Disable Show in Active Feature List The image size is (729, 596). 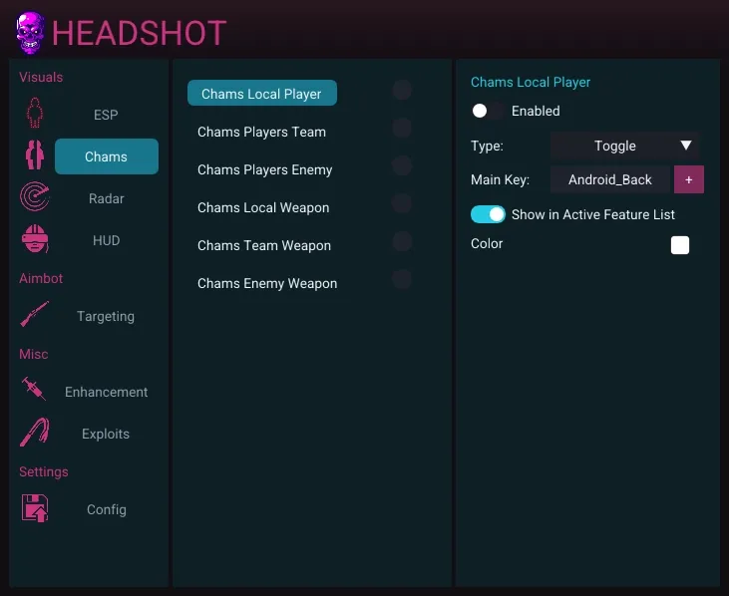click(489, 214)
